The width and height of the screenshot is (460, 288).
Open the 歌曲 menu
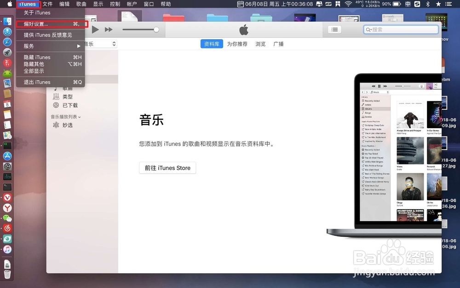pyautogui.click(x=81, y=4)
